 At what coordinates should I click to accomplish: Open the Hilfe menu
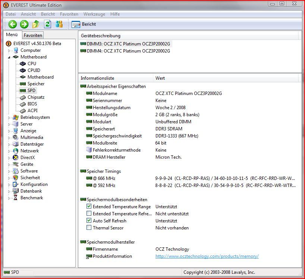115,14
